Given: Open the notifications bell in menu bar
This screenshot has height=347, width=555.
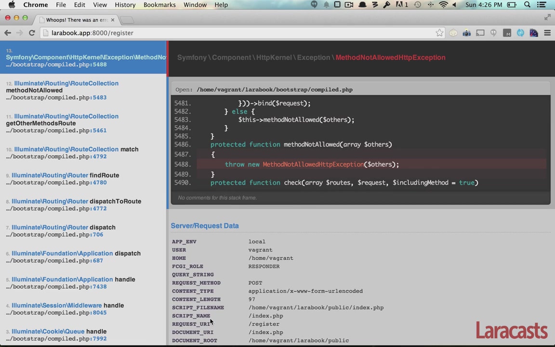Looking at the screenshot, I should [326, 5].
